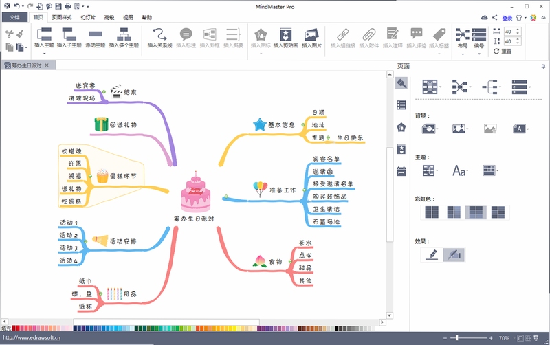Image resolution: width=550 pixels, height=345 pixels.
Task: Click the scissors cut icon
Action: pos(10,34)
